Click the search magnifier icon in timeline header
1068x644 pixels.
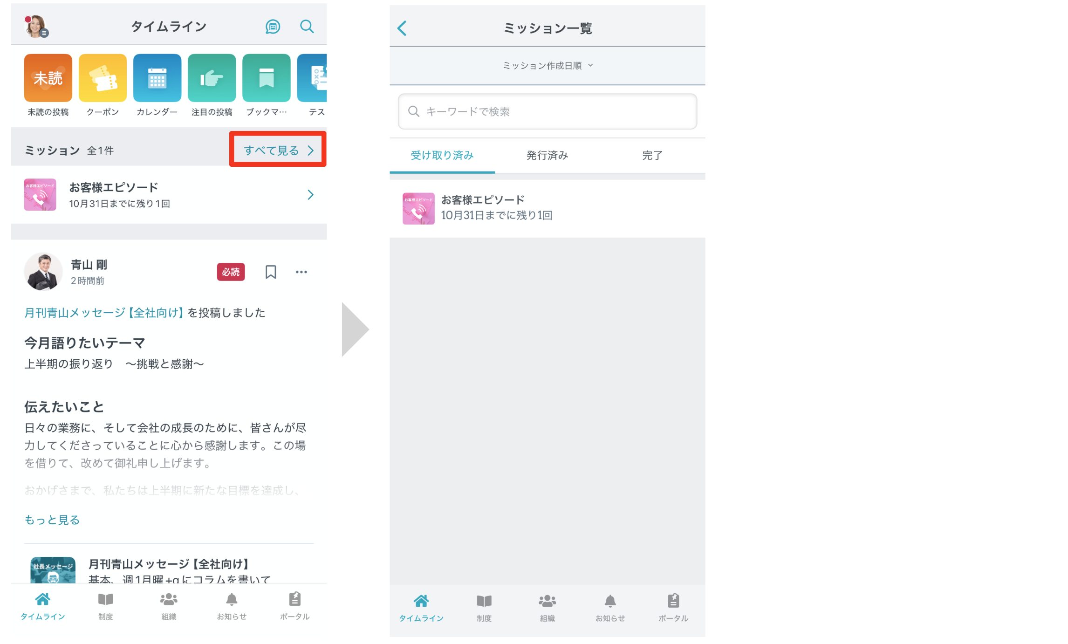tap(307, 27)
